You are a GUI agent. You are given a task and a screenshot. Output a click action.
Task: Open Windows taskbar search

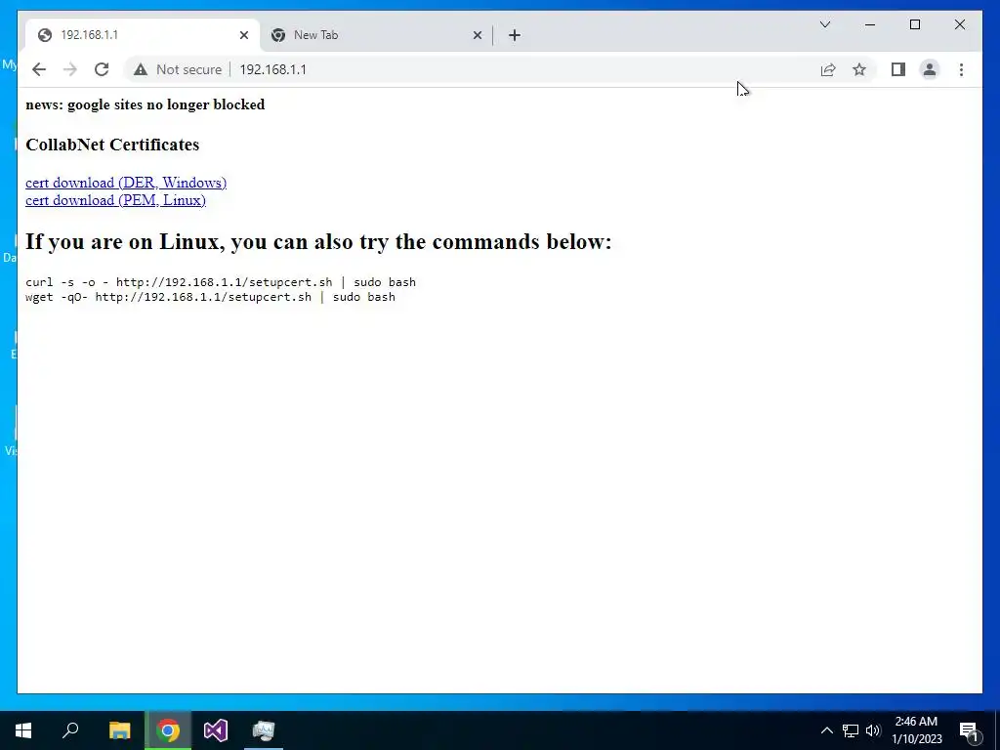[x=70, y=730]
